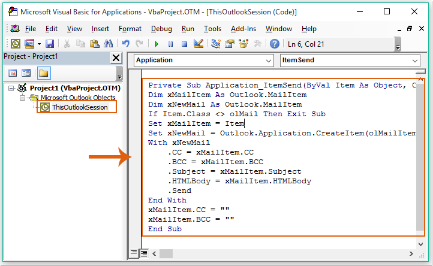Click the Reset stop icon
The height and width of the screenshot is (266, 433).
[x=185, y=44]
